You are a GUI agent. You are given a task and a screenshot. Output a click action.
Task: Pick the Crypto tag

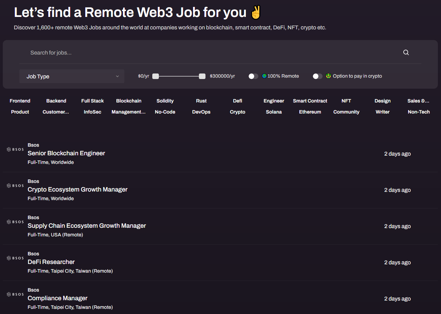click(238, 112)
